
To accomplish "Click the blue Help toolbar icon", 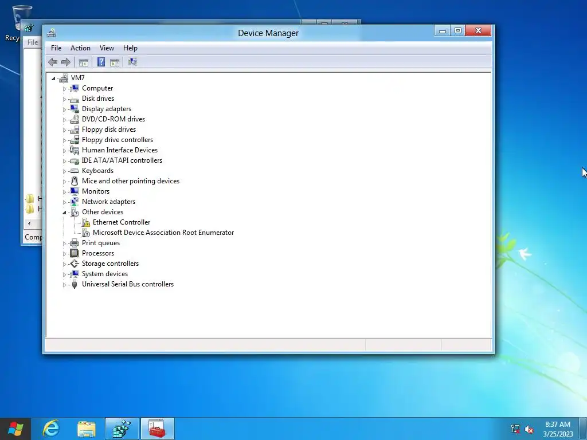I will [101, 62].
